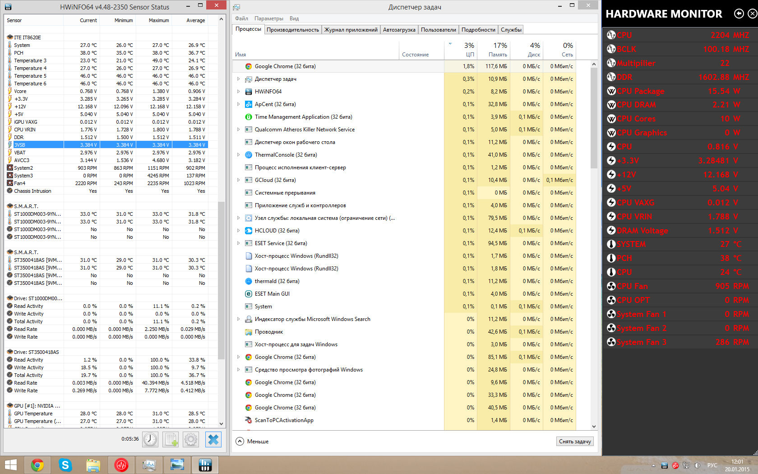
Task: Switch to the Автозагрузка tab
Action: point(399,30)
